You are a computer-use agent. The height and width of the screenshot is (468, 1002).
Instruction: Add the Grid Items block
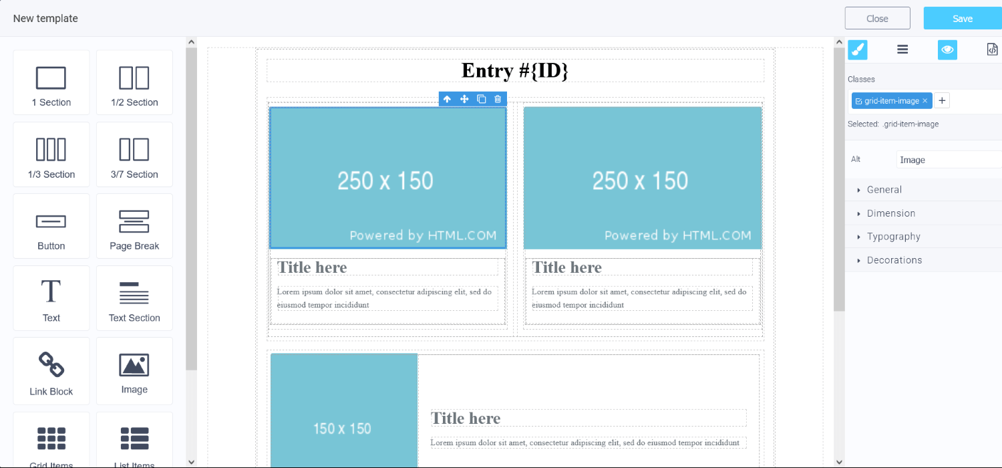pos(51,440)
